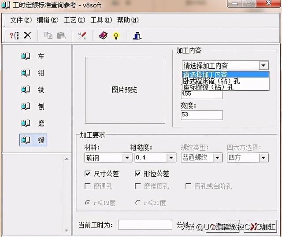Collapse the 加工内容 dropdown arrow
This screenshot has width=282, height=237.
[263, 66]
